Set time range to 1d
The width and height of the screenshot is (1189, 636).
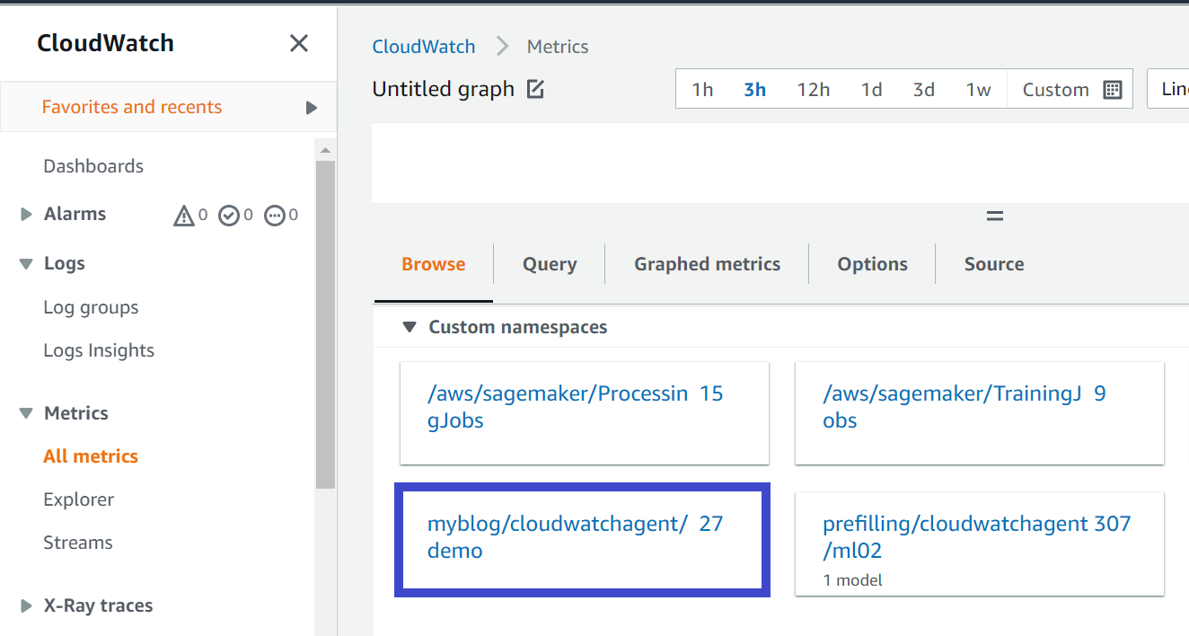pos(871,90)
